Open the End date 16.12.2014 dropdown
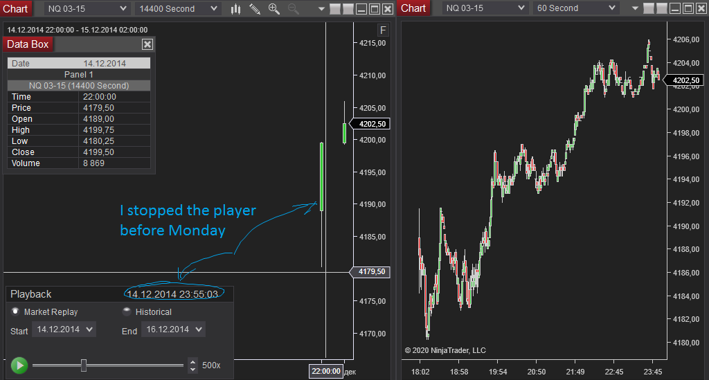The image size is (709, 380). tap(173, 329)
